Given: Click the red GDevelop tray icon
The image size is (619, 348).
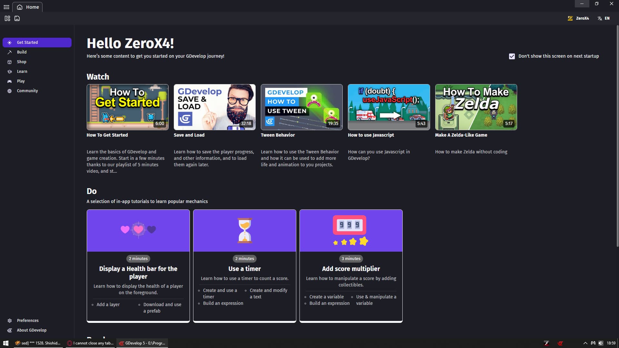Looking at the screenshot, I should [561, 343].
